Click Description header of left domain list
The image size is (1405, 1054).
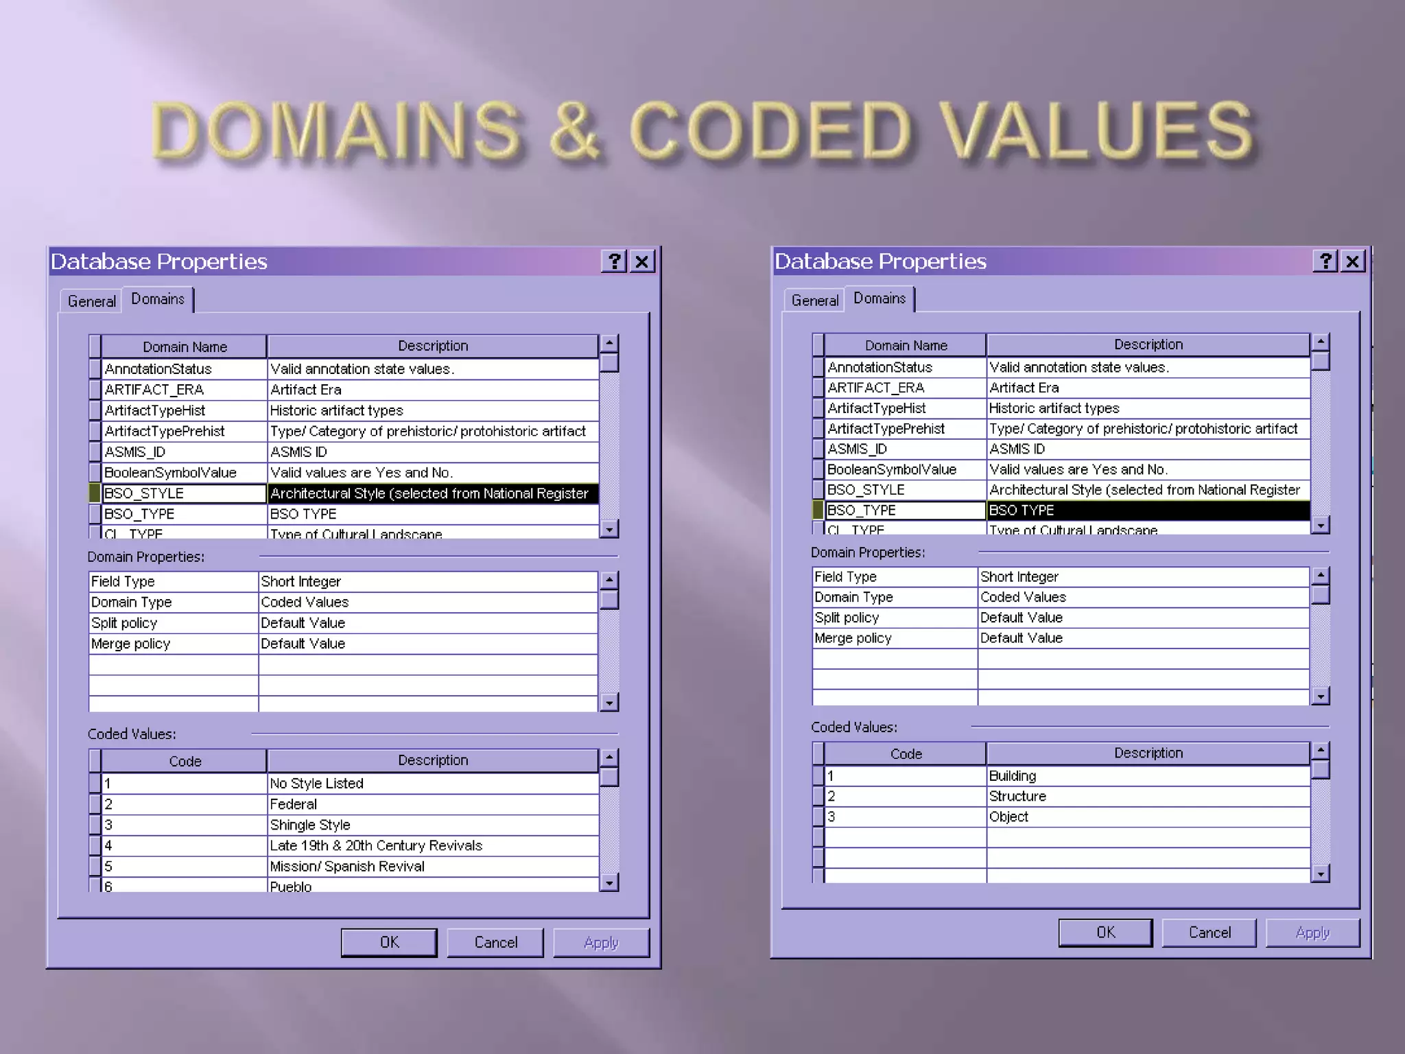(x=432, y=346)
